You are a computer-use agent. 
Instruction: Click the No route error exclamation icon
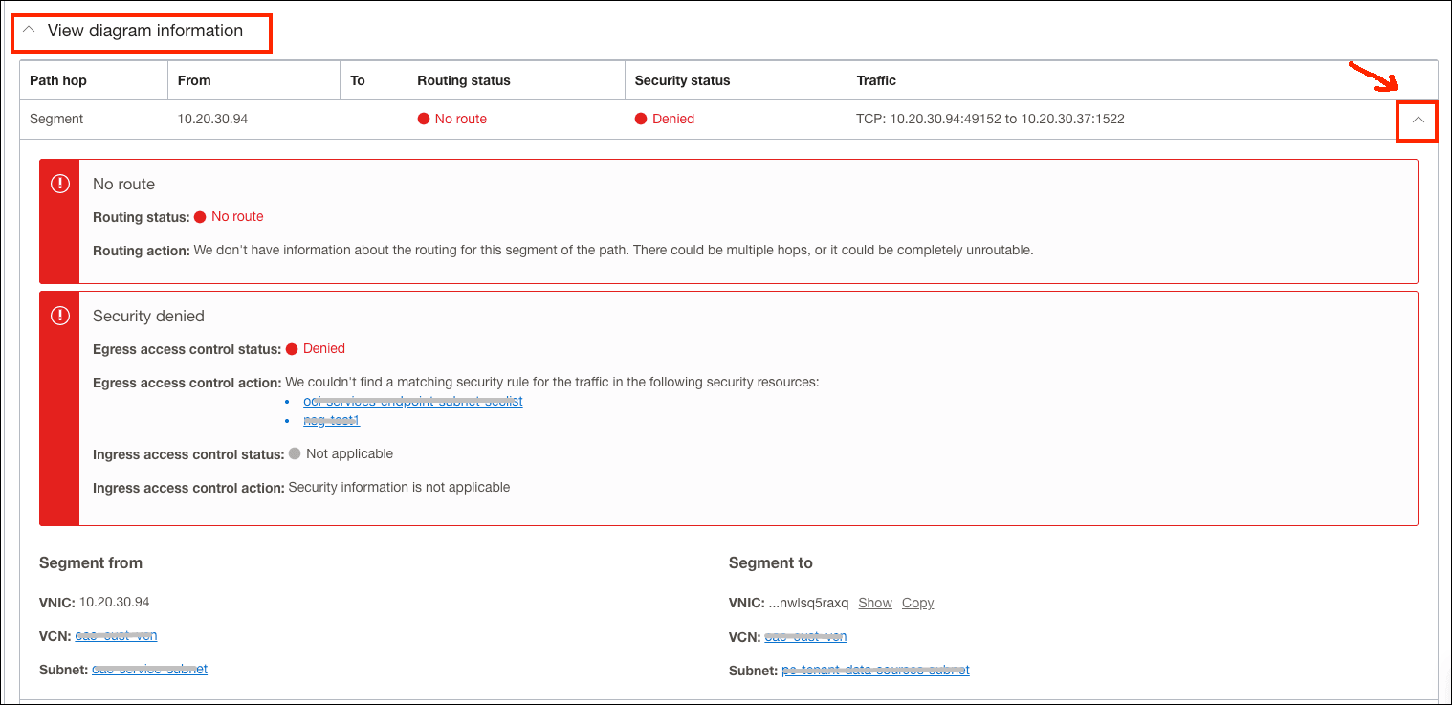[x=59, y=183]
